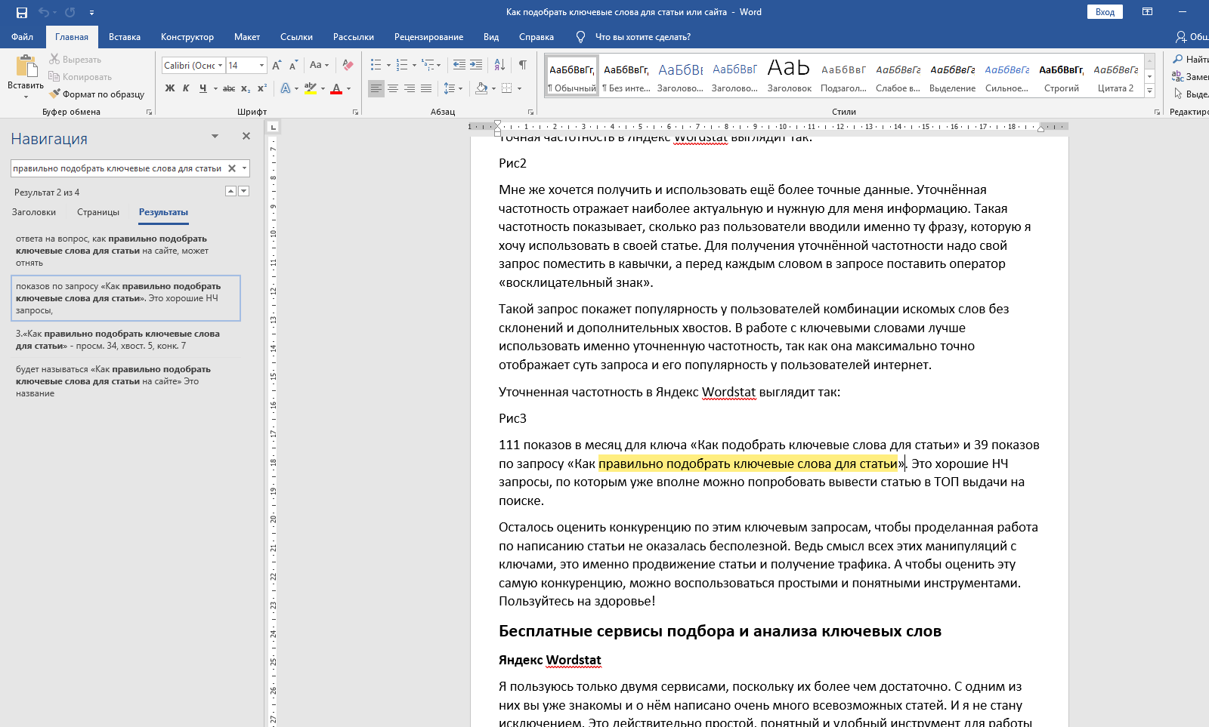Clear all formatting with the eraser icon
The width and height of the screenshot is (1209, 727).
point(348,65)
